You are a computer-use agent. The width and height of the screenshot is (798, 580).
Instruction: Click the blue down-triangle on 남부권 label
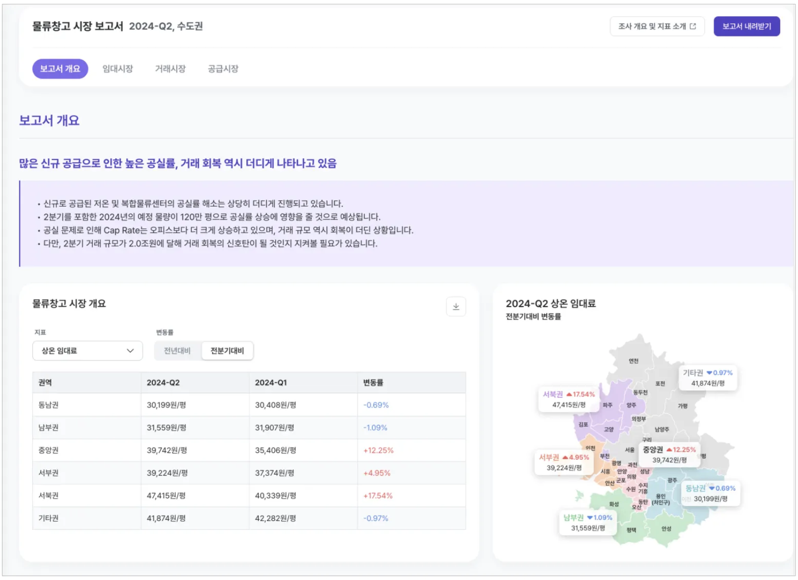click(590, 518)
